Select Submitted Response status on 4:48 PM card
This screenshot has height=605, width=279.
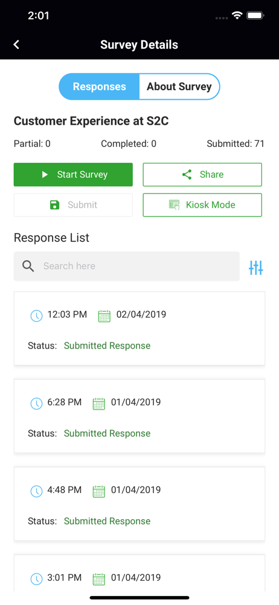[x=107, y=521]
